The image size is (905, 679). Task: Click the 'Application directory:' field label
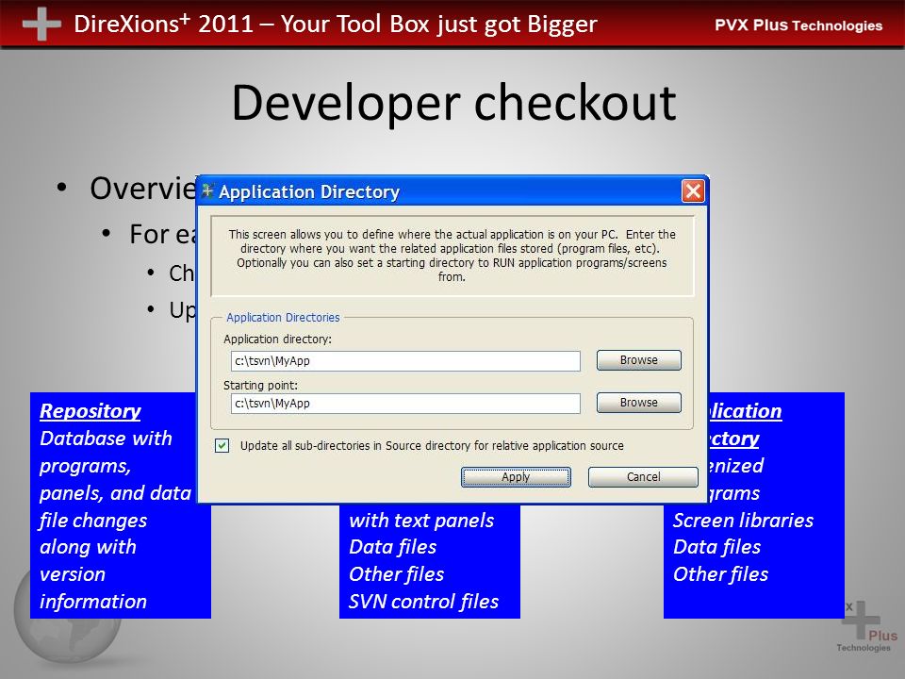(x=277, y=339)
